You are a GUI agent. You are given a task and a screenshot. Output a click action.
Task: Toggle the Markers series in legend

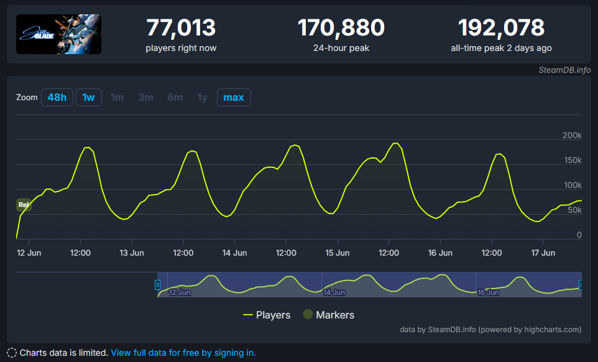(x=328, y=315)
